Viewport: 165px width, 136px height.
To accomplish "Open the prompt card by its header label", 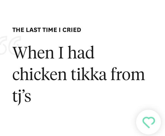I will pos(47,30).
